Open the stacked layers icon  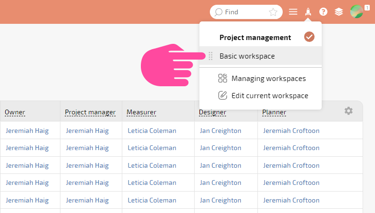339,12
